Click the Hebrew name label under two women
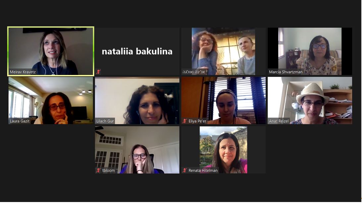 [x=194, y=72]
